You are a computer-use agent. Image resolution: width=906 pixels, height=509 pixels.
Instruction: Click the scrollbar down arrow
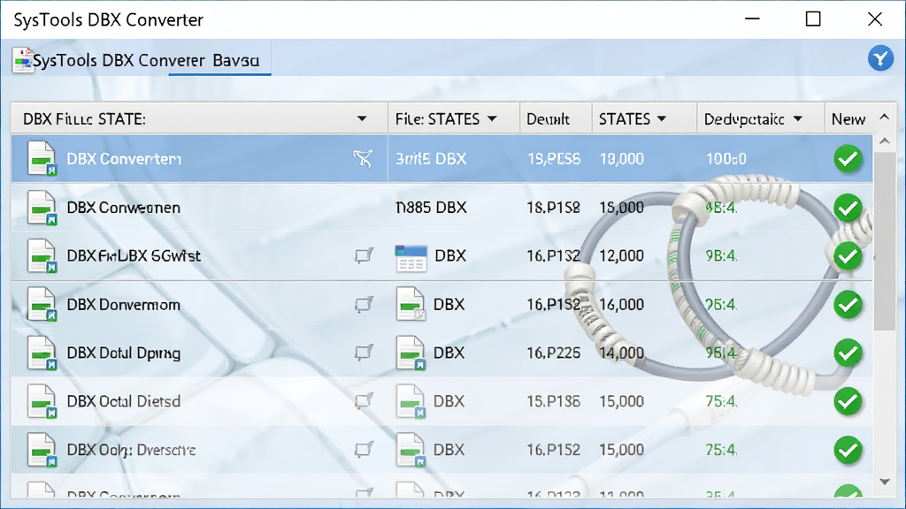885,482
